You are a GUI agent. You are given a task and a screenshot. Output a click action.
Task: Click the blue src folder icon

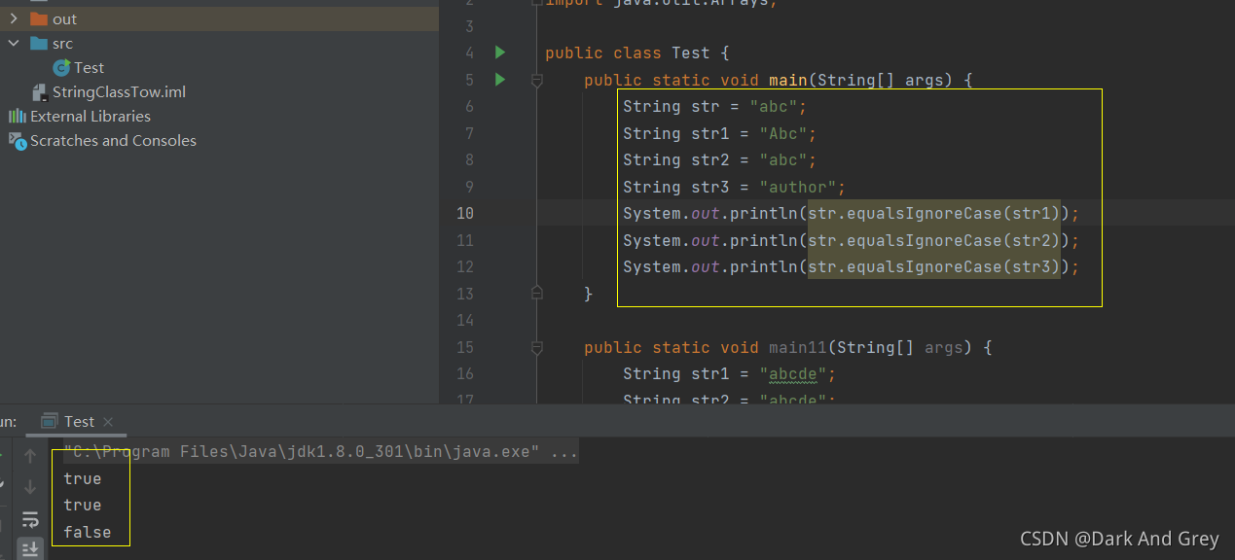click(39, 43)
